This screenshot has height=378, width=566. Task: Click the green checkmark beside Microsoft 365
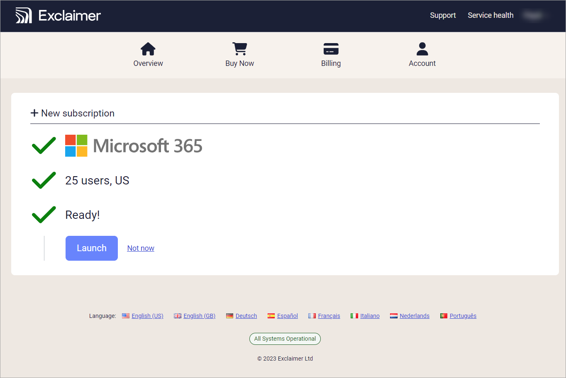[44, 145]
